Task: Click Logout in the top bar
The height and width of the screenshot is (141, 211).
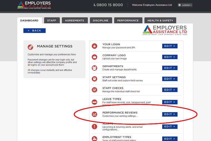Action: tap(185, 5)
